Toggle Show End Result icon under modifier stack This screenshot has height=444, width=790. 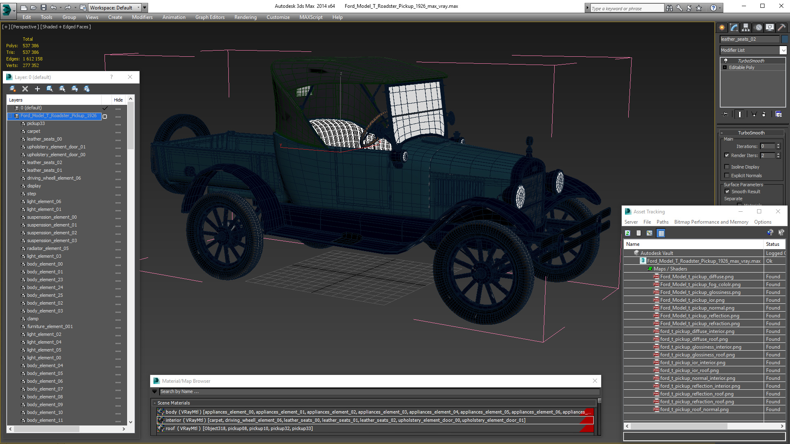pyautogui.click(x=740, y=114)
